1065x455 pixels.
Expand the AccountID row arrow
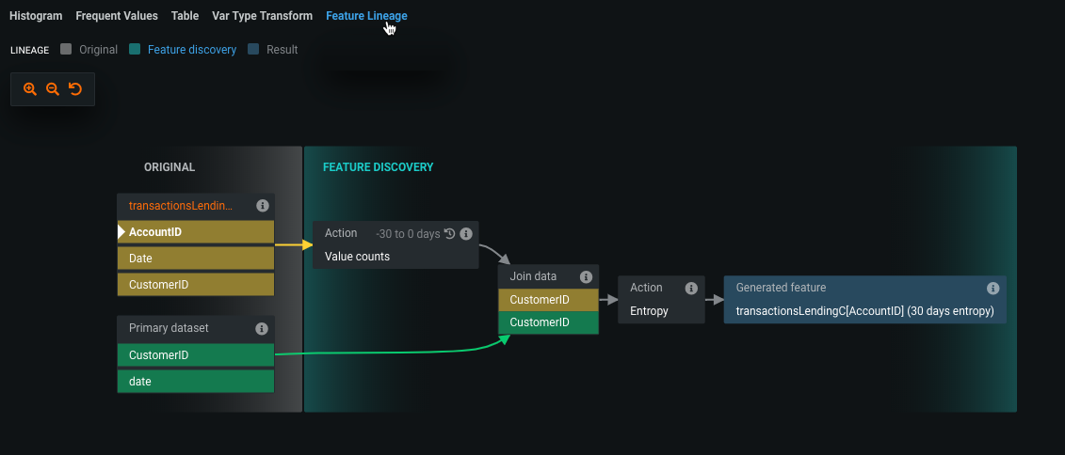[x=121, y=231]
